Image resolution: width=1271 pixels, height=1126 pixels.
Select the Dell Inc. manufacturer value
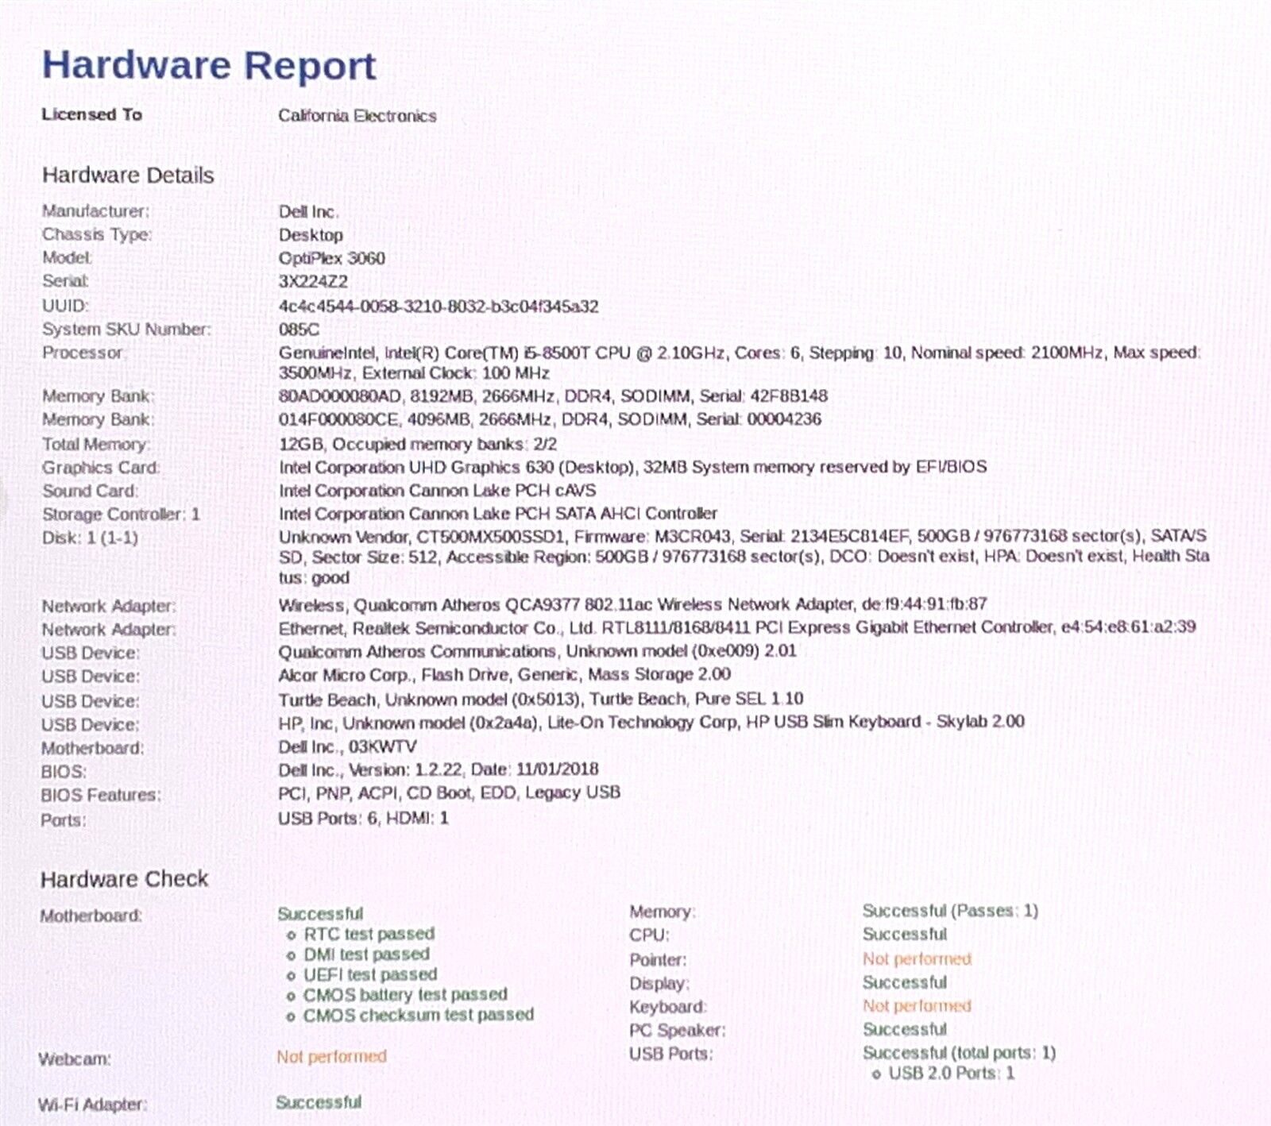tap(308, 212)
